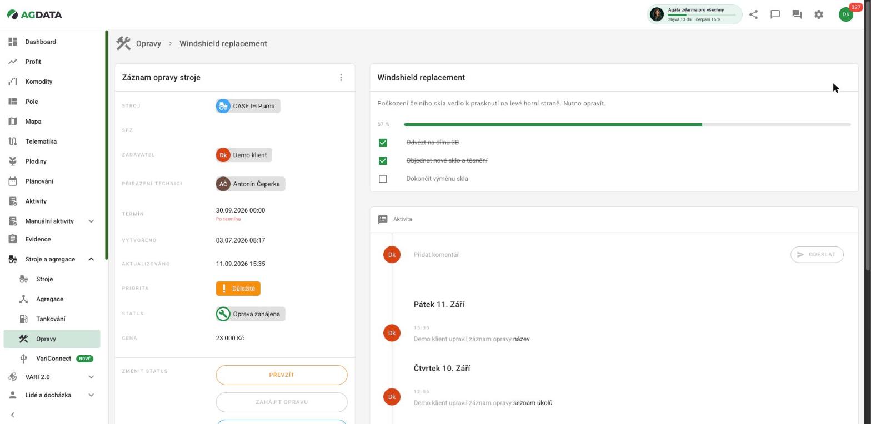Collapse the Stroje a agregace section
This screenshot has height=424, width=871.
point(91,259)
